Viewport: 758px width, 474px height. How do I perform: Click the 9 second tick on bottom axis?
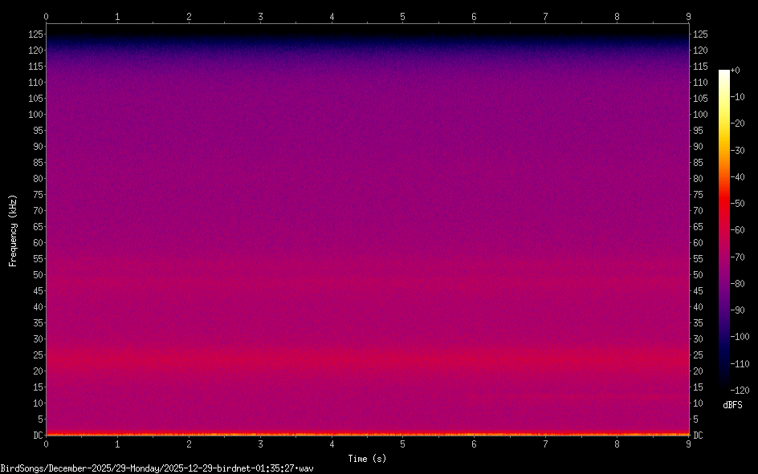tap(689, 444)
